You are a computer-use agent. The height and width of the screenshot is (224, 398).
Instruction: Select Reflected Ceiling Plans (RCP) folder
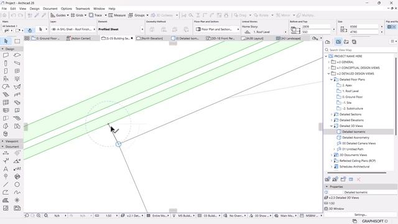pyautogui.click(x=358, y=161)
